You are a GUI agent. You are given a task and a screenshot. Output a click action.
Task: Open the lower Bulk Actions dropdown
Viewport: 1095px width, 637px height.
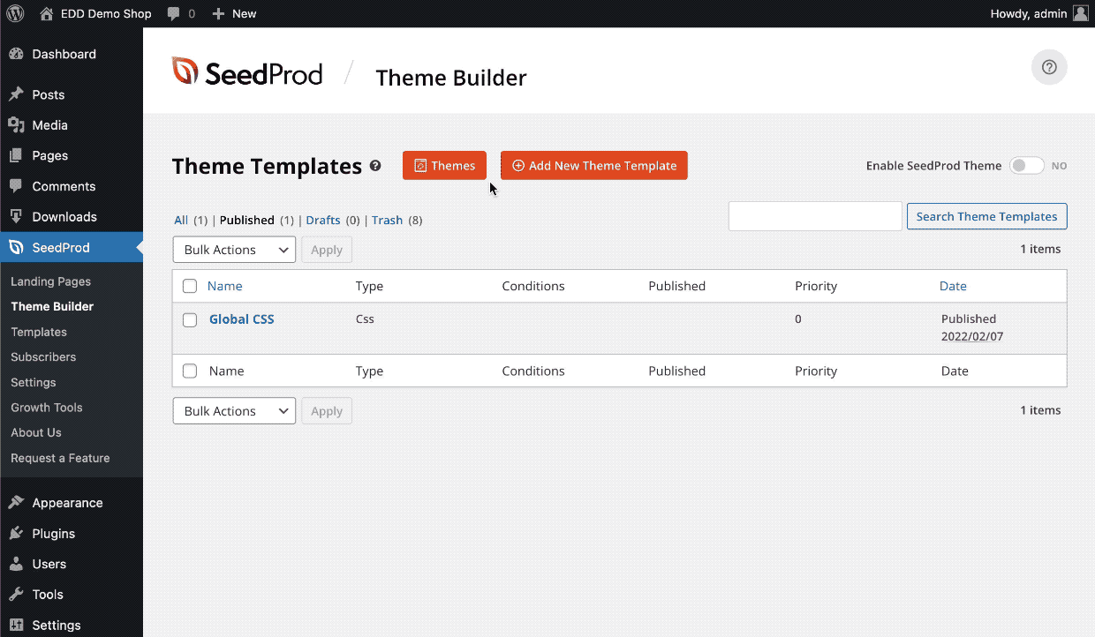233,410
